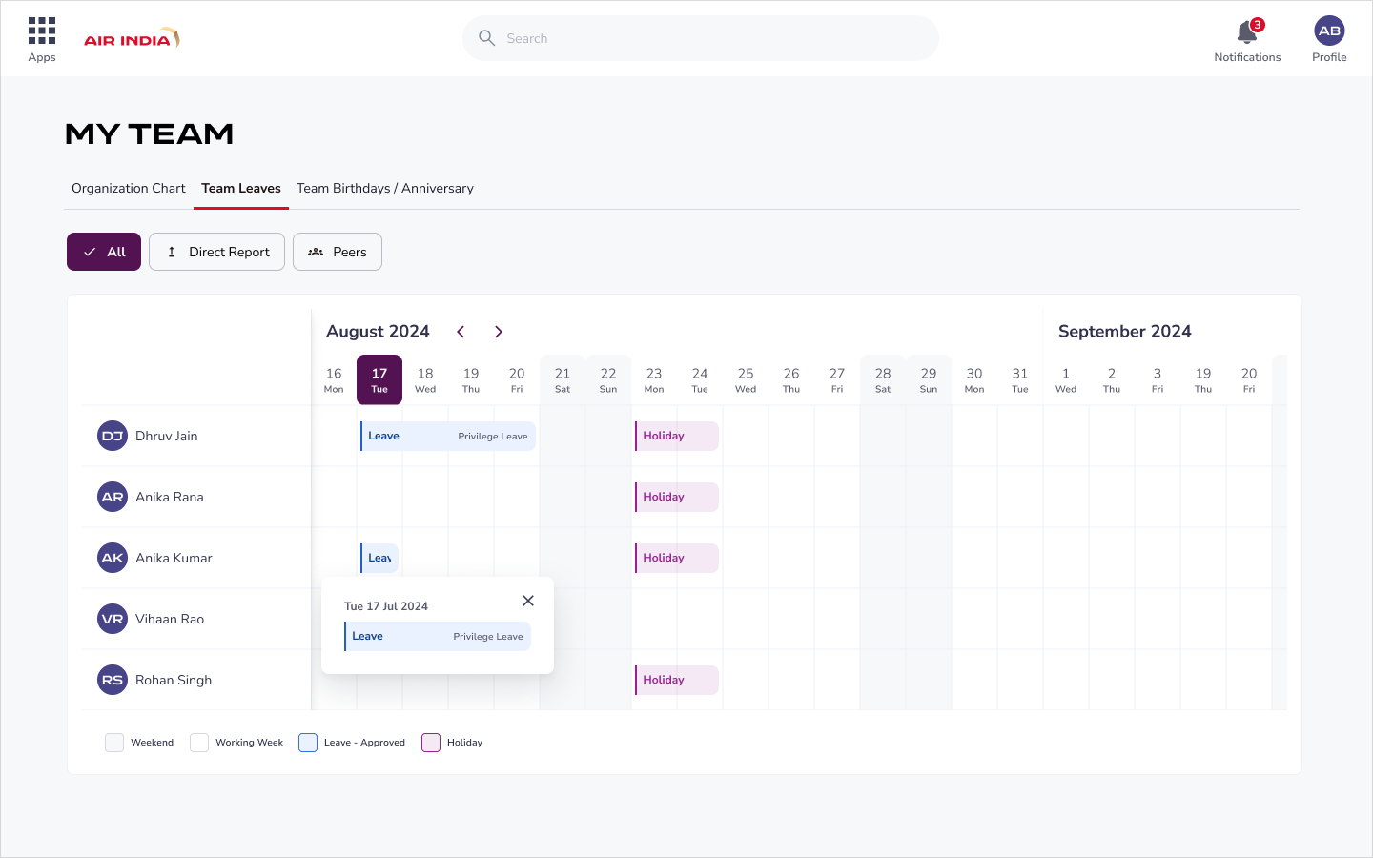Click the Holiday legend swatch
Viewport: 1373px width, 858px height.
[431, 743]
